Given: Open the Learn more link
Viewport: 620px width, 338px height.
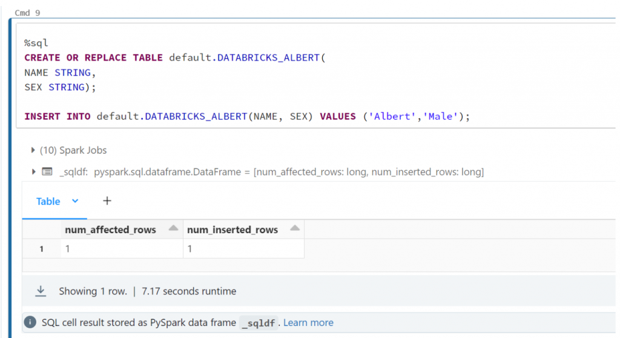Looking at the screenshot, I should [x=308, y=323].
